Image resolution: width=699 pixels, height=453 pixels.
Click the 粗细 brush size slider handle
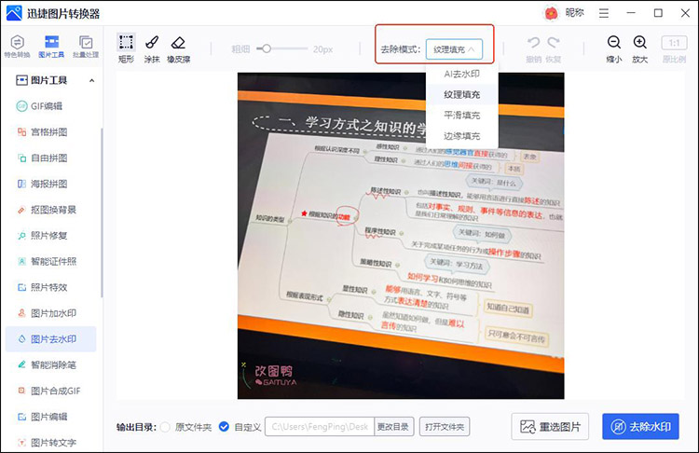point(267,48)
